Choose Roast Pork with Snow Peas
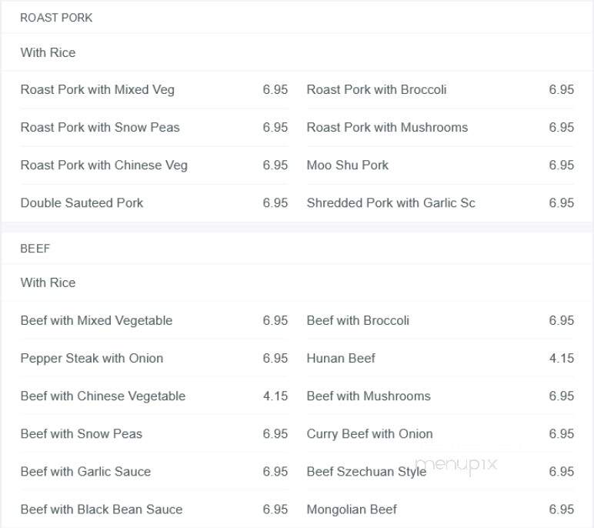 154,127
